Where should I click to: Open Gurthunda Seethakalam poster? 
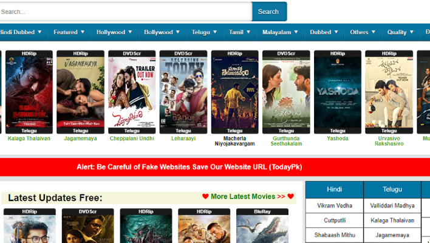tap(286, 92)
